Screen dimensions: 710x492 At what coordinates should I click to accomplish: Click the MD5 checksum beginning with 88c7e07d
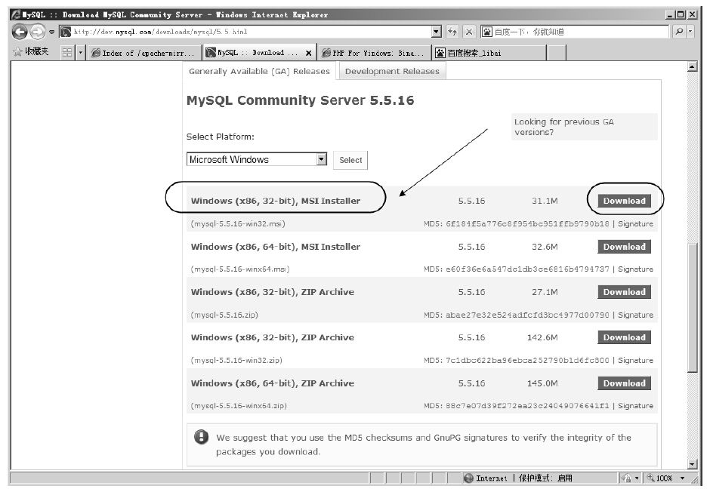(x=527, y=406)
